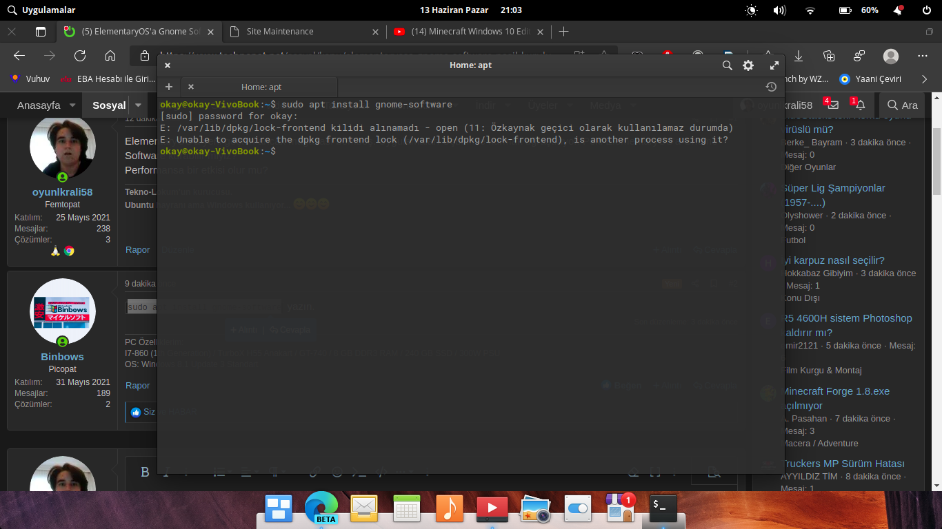Image resolution: width=942 pixels, height=529 pixels.
Task: Open terminal tab history icon
Action: (771, 87)
